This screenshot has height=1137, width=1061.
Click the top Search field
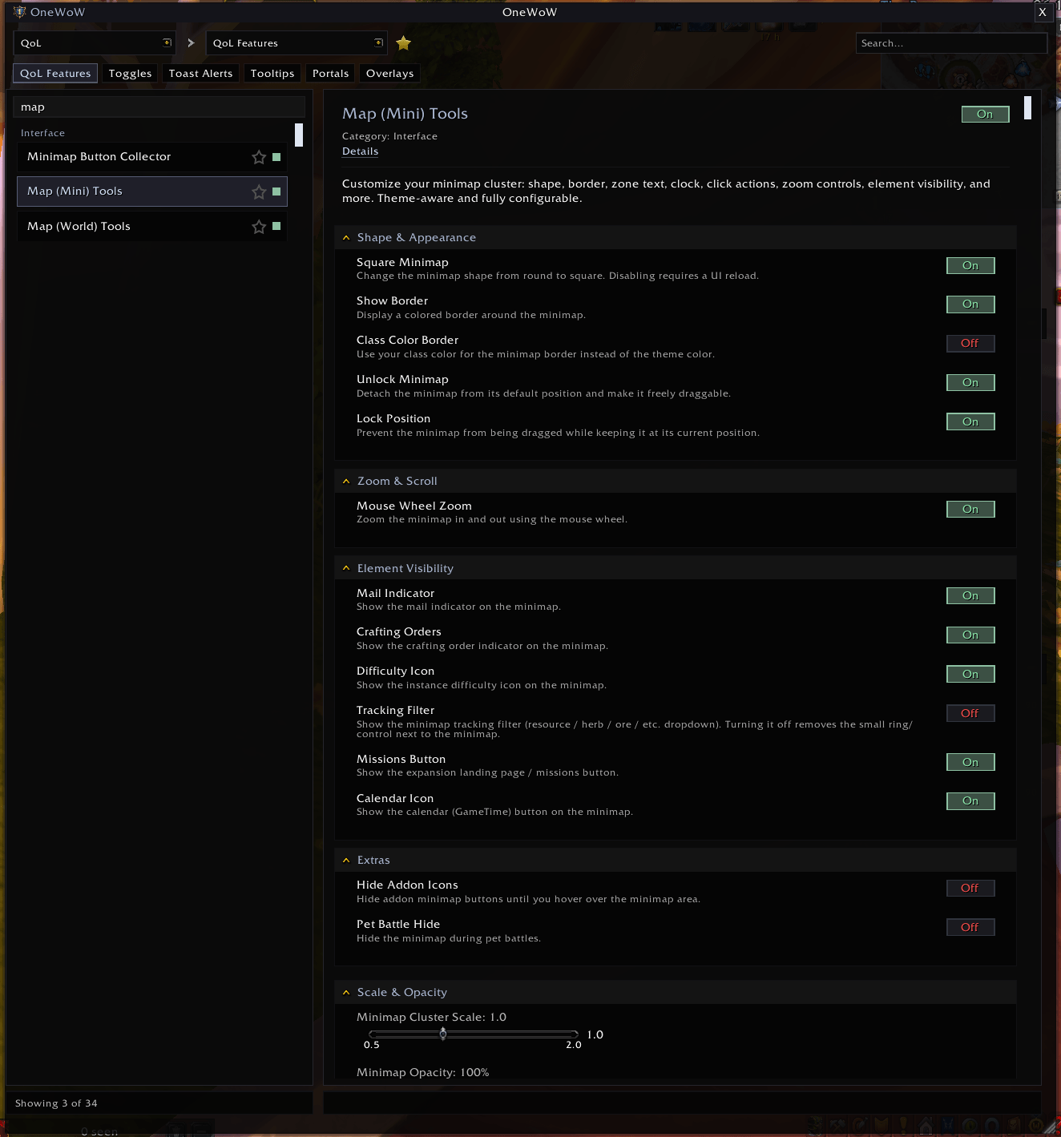tap(951, 43)
